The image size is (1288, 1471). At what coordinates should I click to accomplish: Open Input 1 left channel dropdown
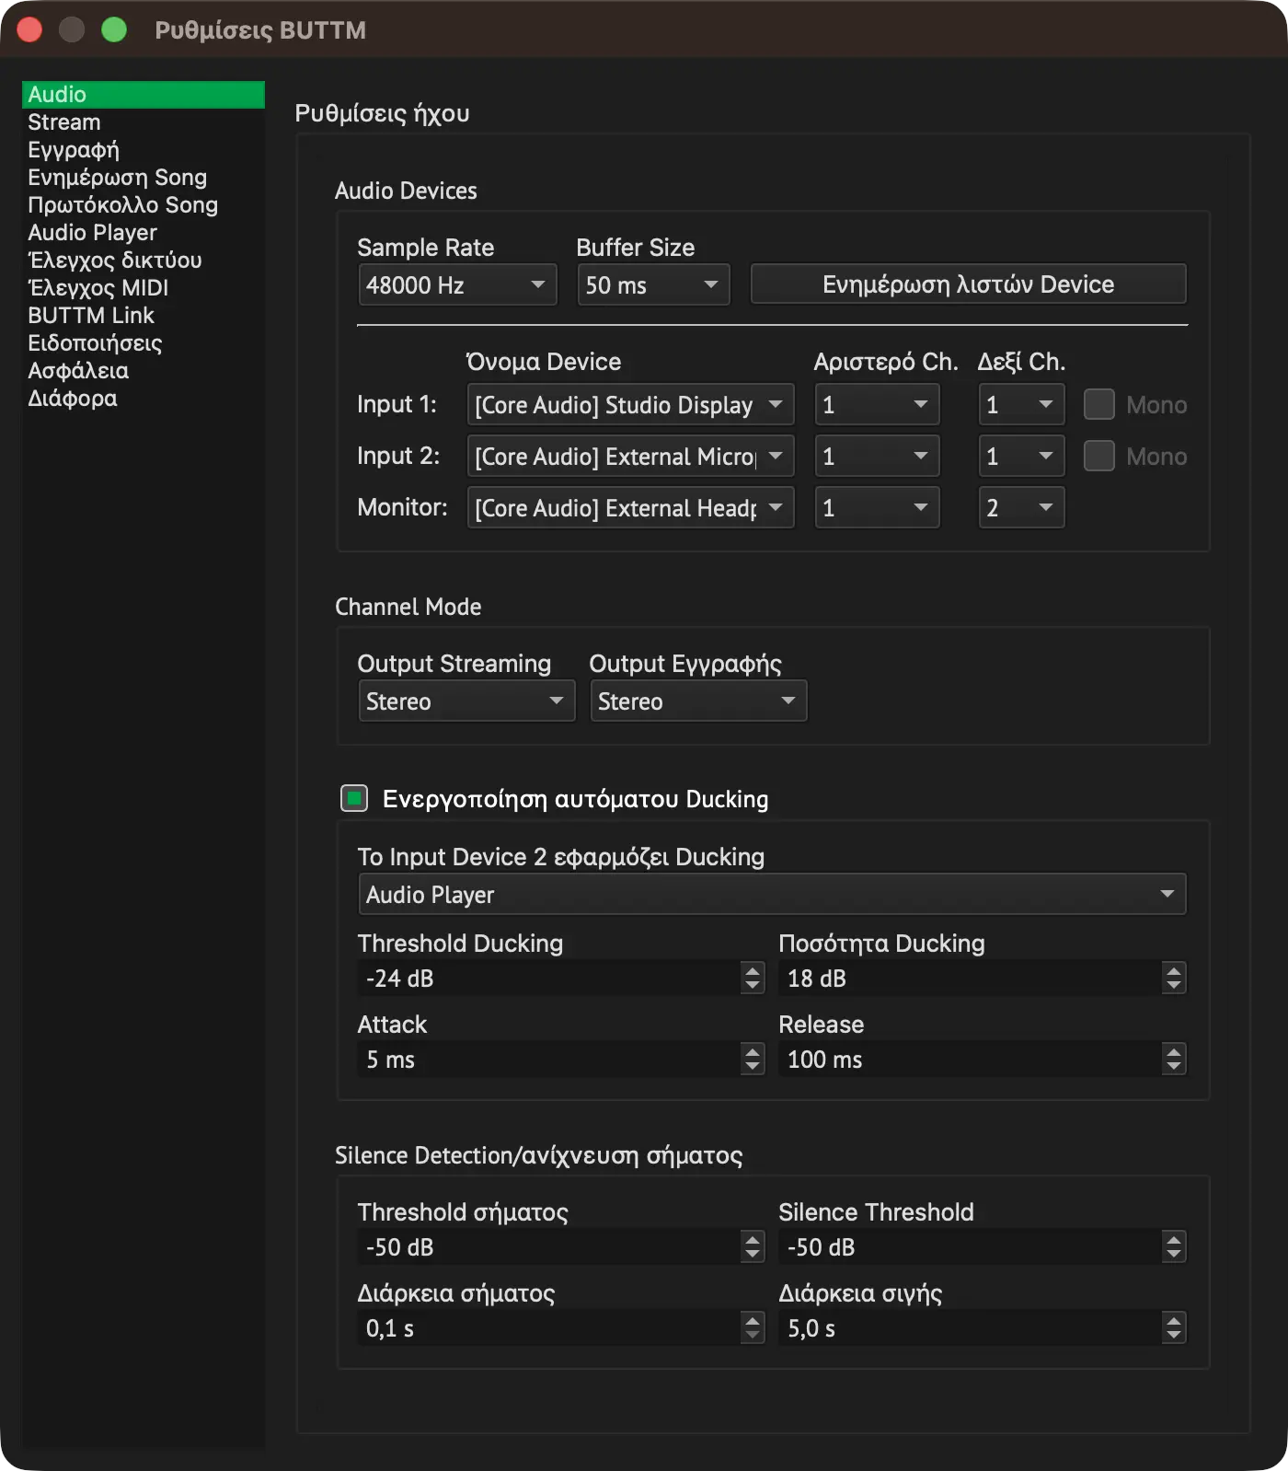pos(877,405)
